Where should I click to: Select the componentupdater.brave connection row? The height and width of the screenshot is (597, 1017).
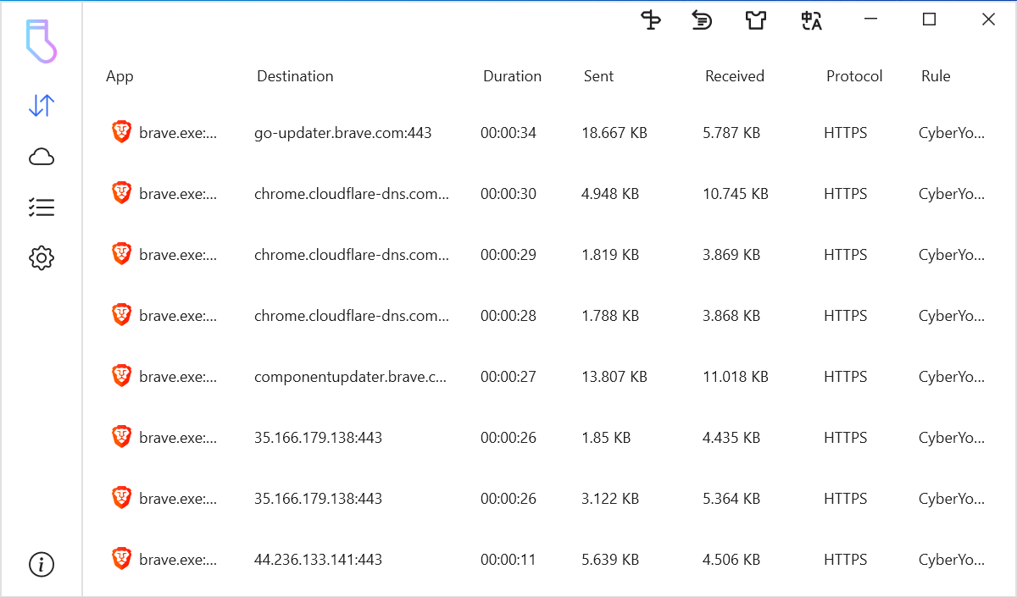pos(350,377)
